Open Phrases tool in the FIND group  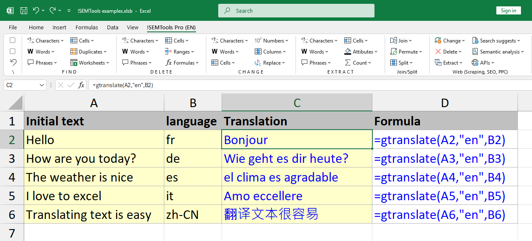pos(42,63)
